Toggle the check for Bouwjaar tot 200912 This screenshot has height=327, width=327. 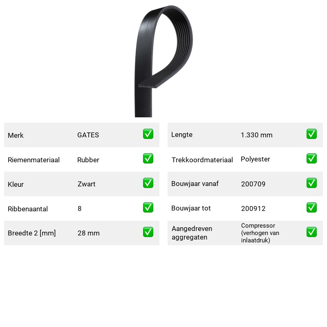click(x=311, y=208)
